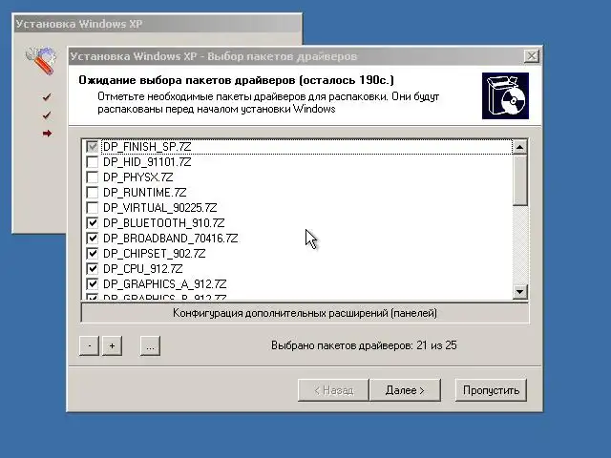Toggle DP_FINISH_SP.7Z checkbox

(x=93, y=147)
